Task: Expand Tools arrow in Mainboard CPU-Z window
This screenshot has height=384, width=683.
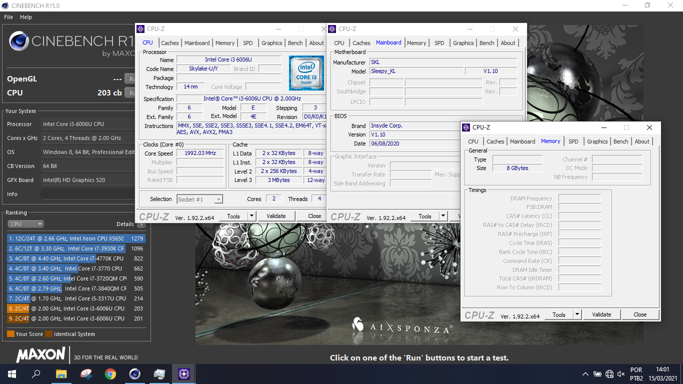Action: [443, 216]
